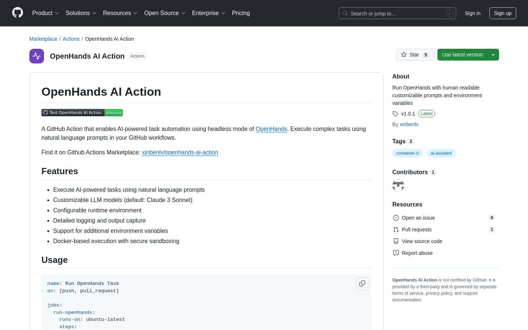Click 'Docker-based execution with secure sandboxing' item
Screen dimensions: 528x330
click(x=116, y=241)
